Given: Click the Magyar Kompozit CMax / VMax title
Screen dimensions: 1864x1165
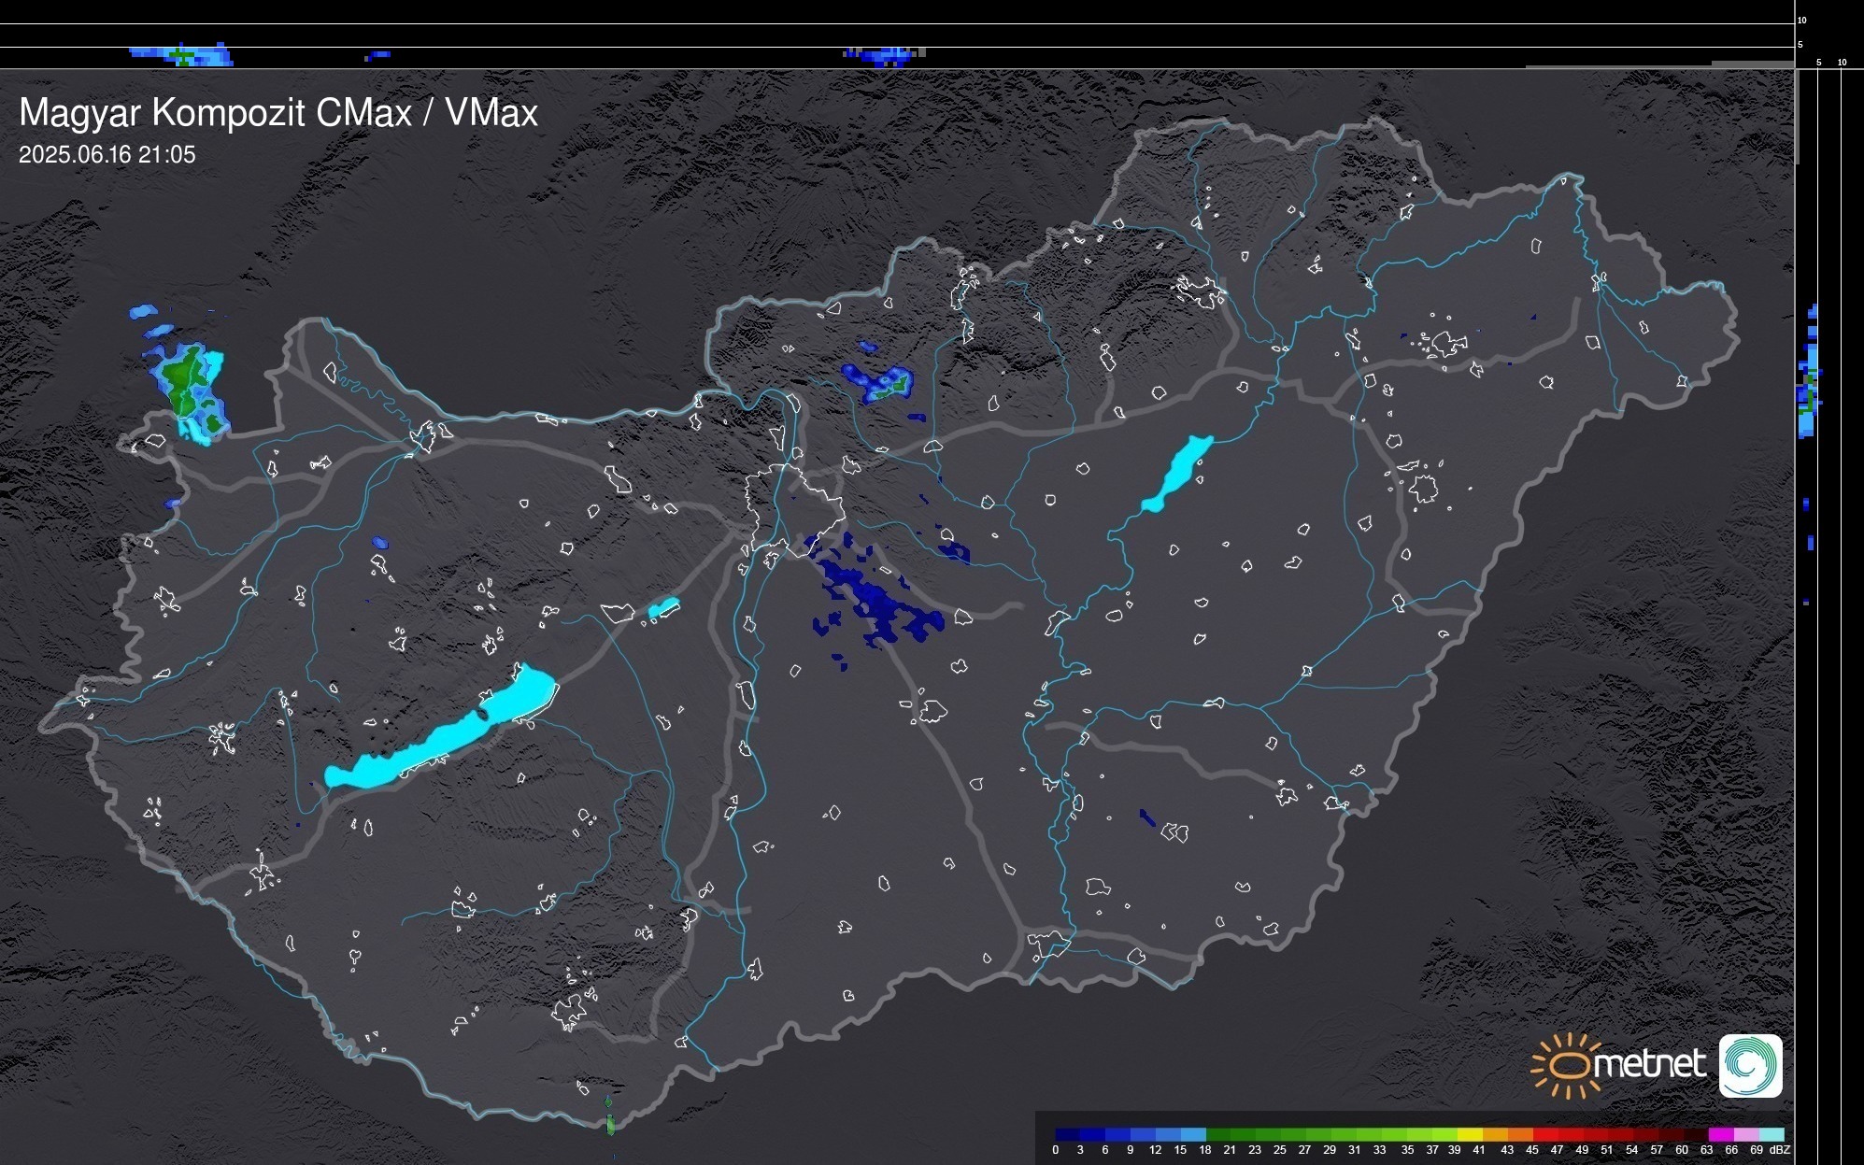Looking at the screenshot, I should point(278,113).
